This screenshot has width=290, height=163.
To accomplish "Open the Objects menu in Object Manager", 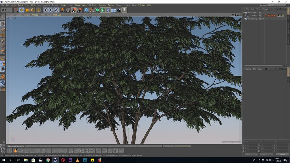I will click(x=265, y=9).
